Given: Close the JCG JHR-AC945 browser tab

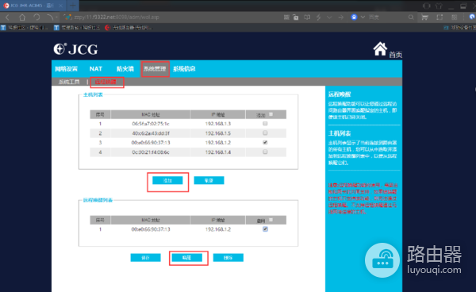Looking at the screenshot, I should [61, 6].
